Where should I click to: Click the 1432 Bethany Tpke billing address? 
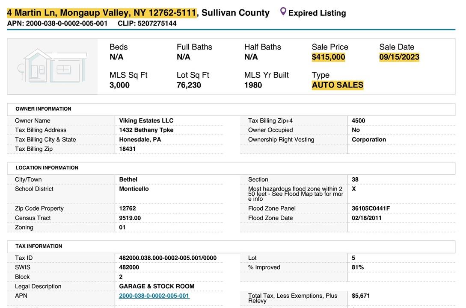pos(146,130)
